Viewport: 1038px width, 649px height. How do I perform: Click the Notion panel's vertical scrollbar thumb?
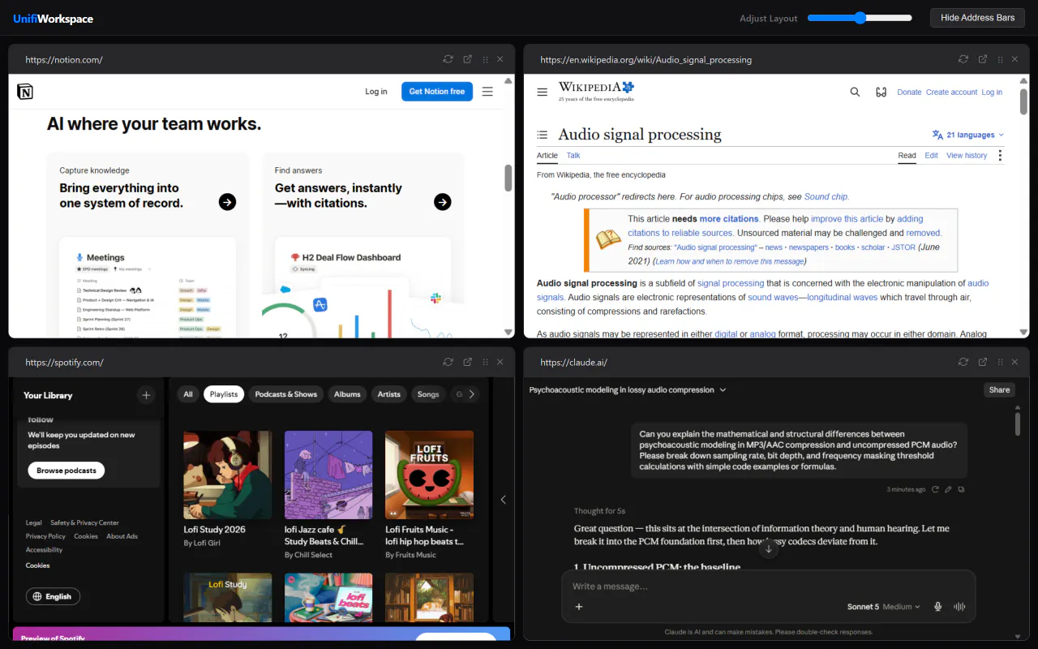point(508,178)
